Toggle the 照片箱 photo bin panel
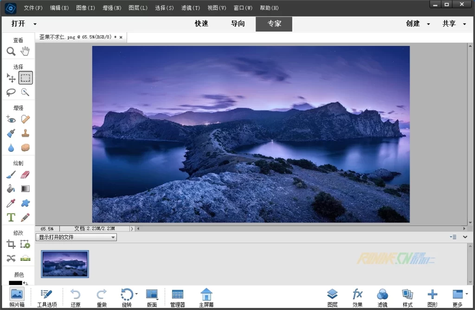475x310 pixels. click(17, 297)
